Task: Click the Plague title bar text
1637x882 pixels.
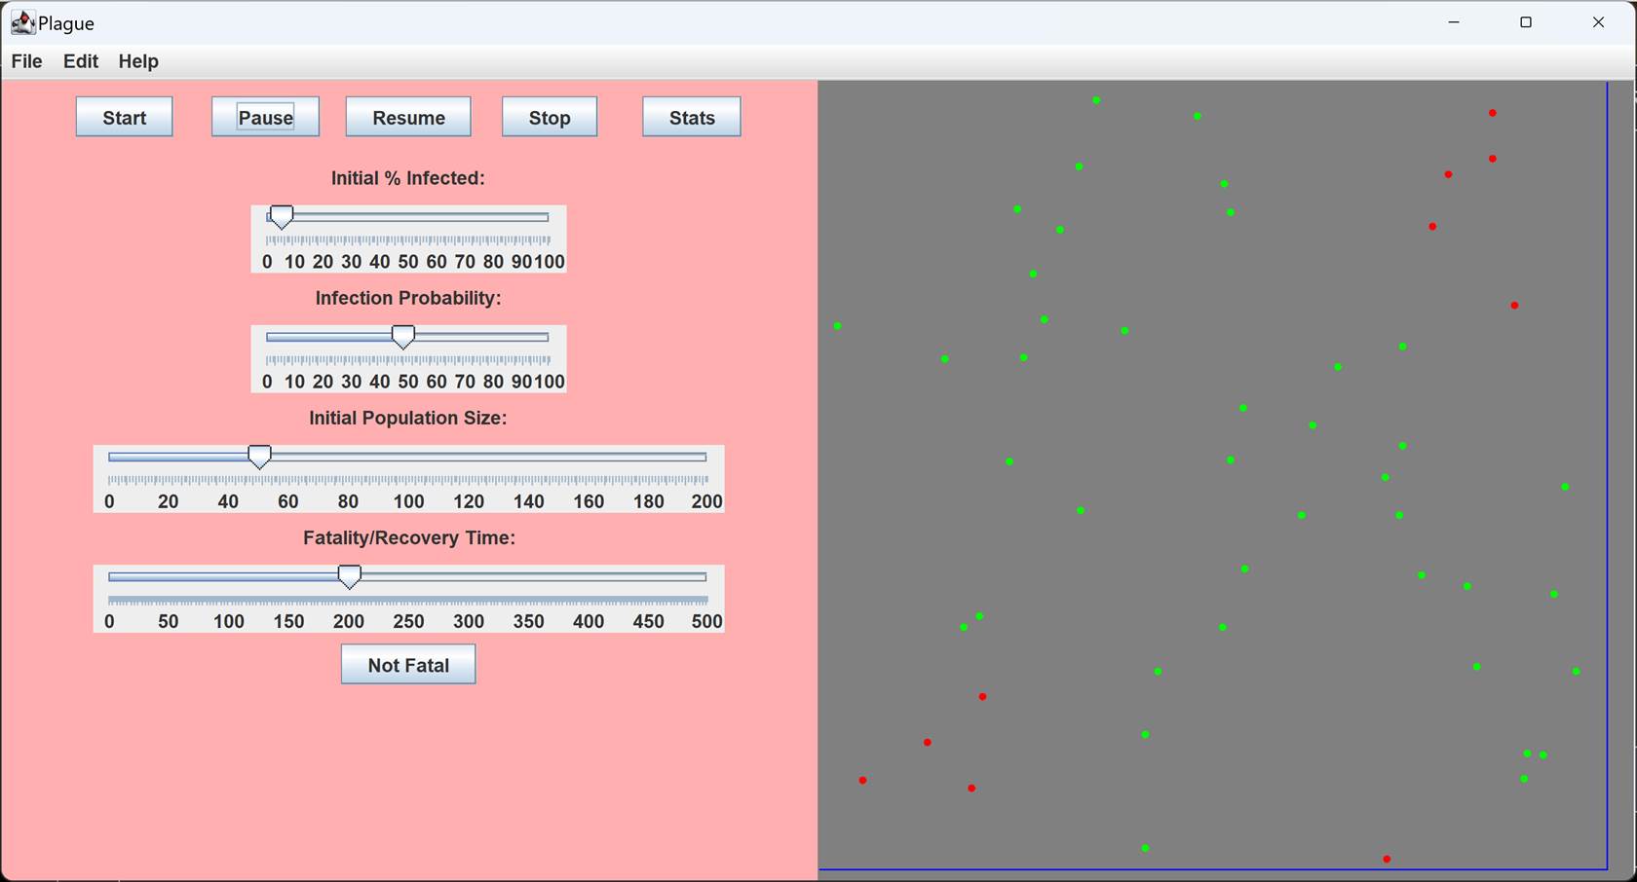Action: point(65,22)
